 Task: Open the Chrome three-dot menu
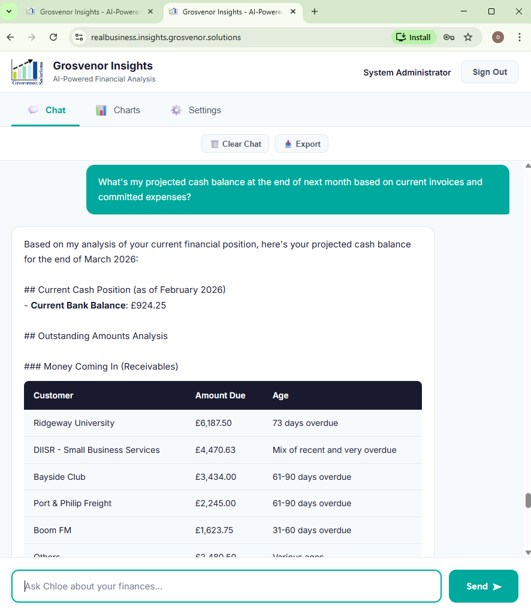pos(519,37)
